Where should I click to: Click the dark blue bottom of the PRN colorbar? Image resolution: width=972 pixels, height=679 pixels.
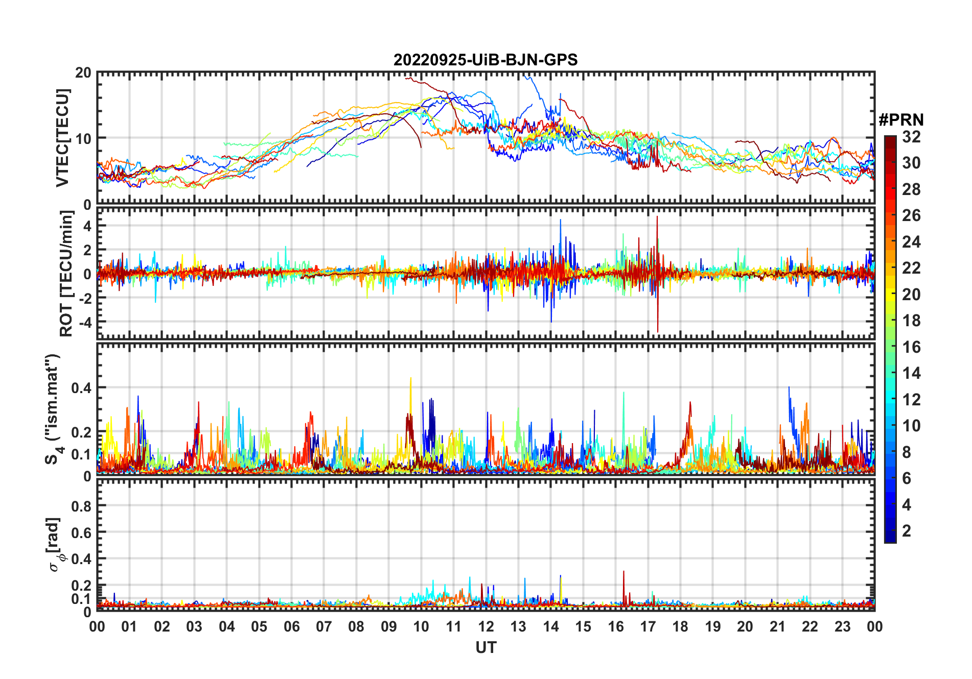tap(890, 537)
